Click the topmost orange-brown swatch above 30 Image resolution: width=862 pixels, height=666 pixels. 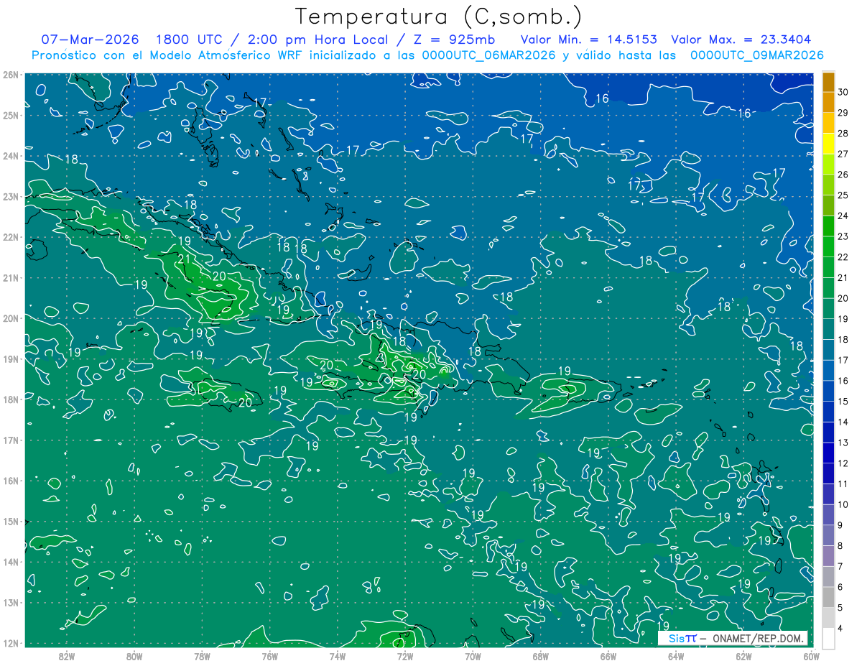pos(828,82)
